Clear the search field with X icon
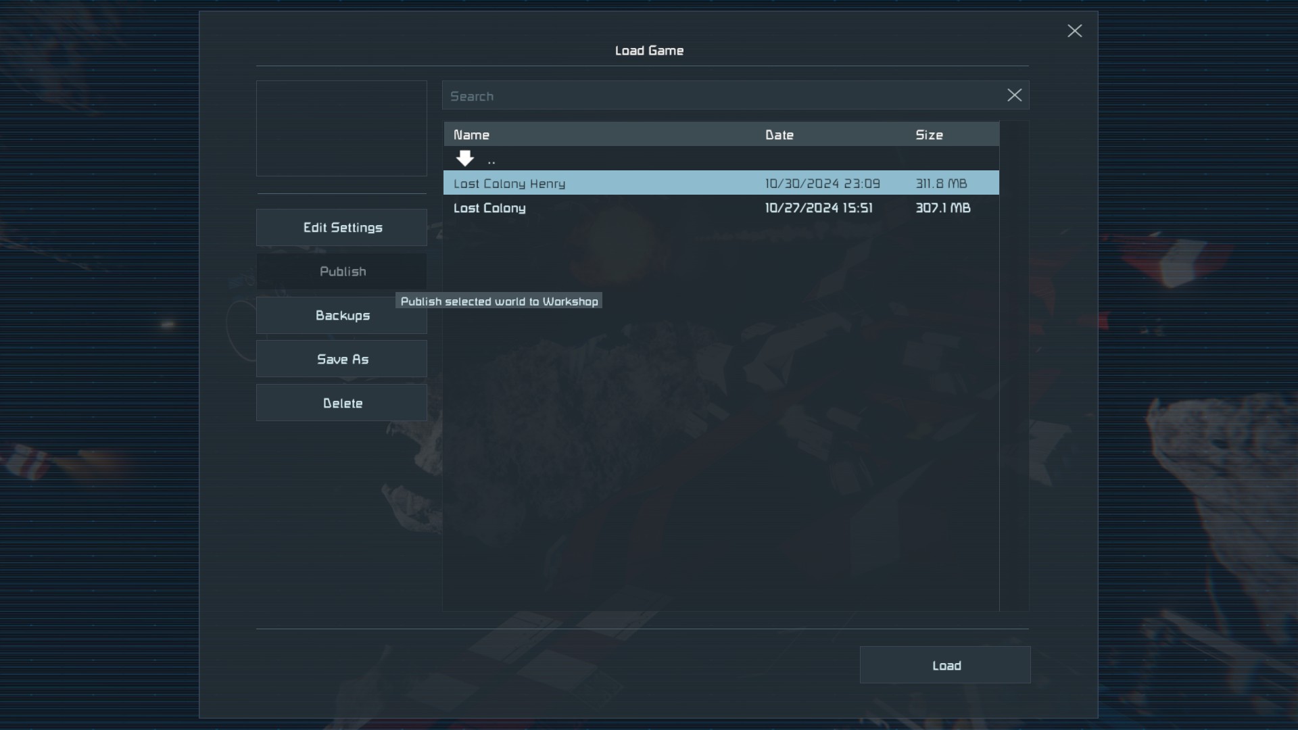 click(1014, 95)
